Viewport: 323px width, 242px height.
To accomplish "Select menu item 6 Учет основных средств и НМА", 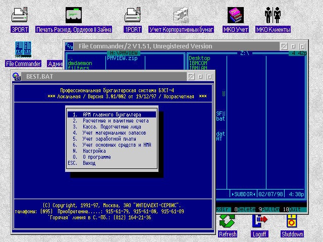I will click(112, 145).
